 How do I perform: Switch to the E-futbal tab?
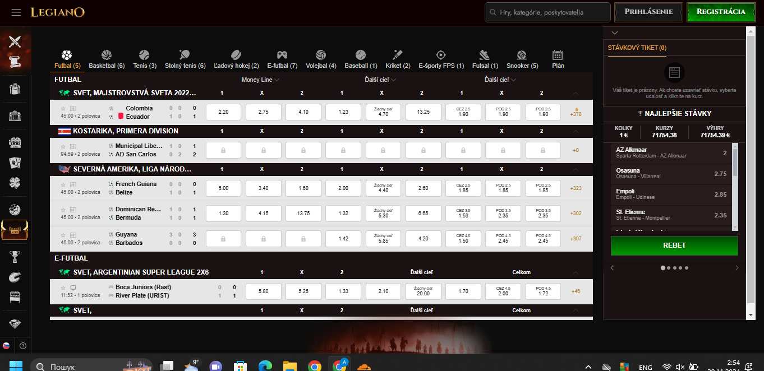pos(282,58)
